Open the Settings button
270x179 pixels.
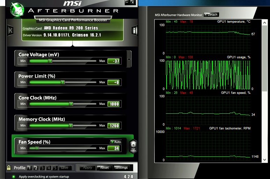pyautogui.click(x=122, y=167)
